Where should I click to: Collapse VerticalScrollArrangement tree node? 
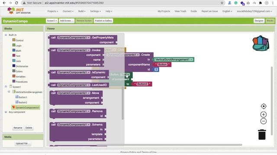click(x=9, y=92)
